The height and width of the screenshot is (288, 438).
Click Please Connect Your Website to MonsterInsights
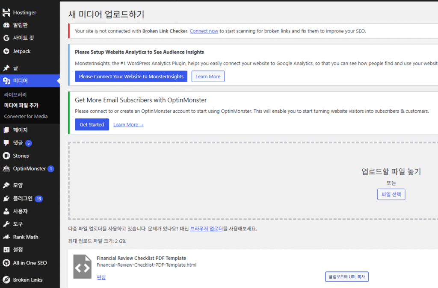coord(131,76)
